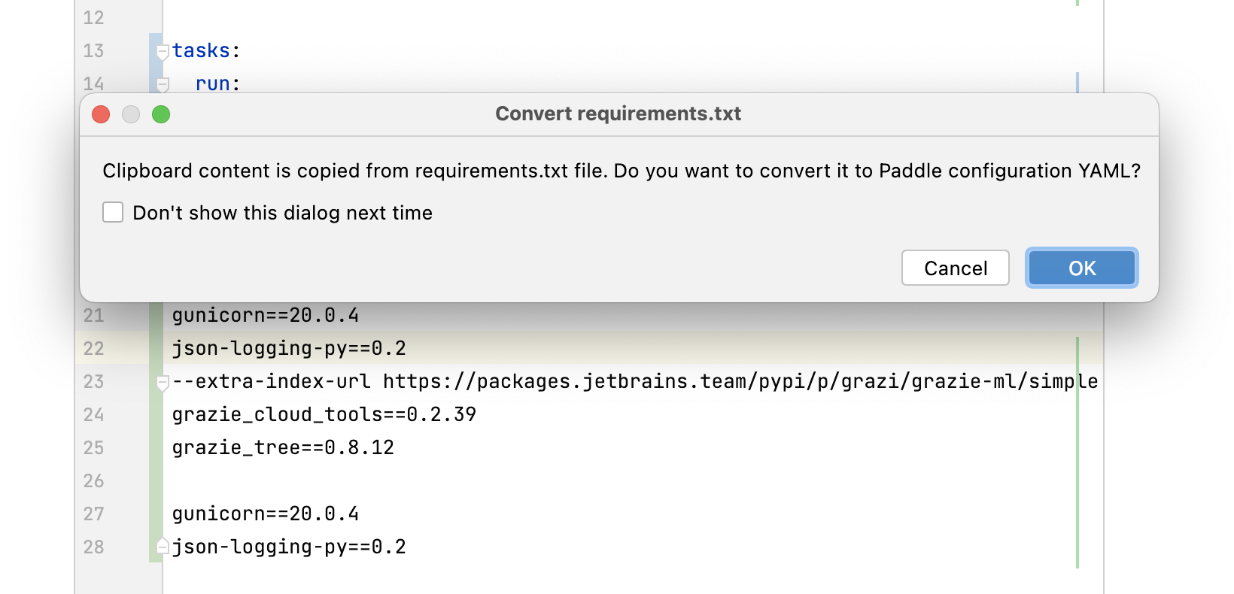Close the Convert requirements.txt dialog
Viewport: 1234px width, 594px height.
101,114
